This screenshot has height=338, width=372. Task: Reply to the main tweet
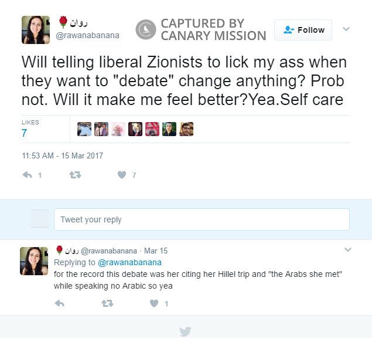(x=27, y=175)
